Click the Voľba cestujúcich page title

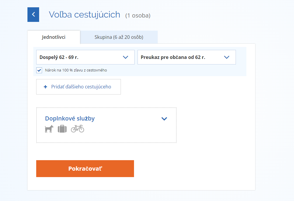(x=85, y=15)
